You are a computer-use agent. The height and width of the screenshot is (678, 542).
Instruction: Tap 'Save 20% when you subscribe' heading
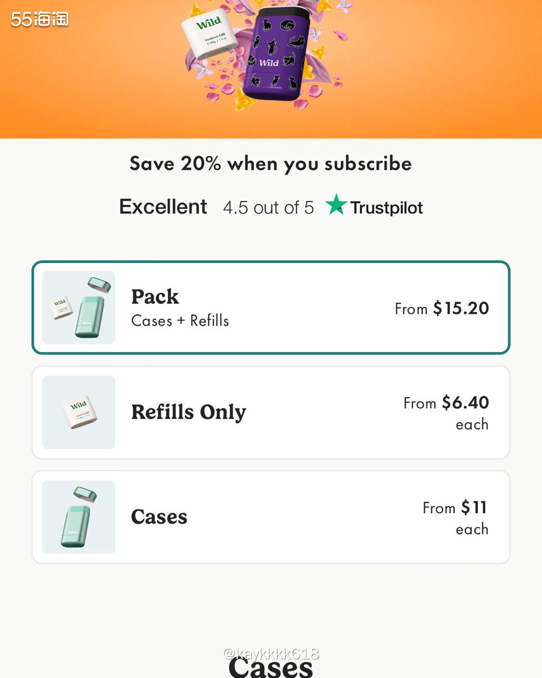[x=270, y=164]
